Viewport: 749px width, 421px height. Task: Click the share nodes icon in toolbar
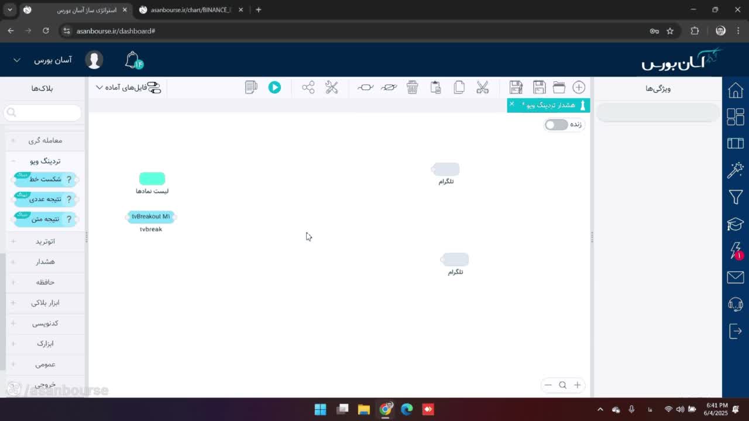pos(308,87)
